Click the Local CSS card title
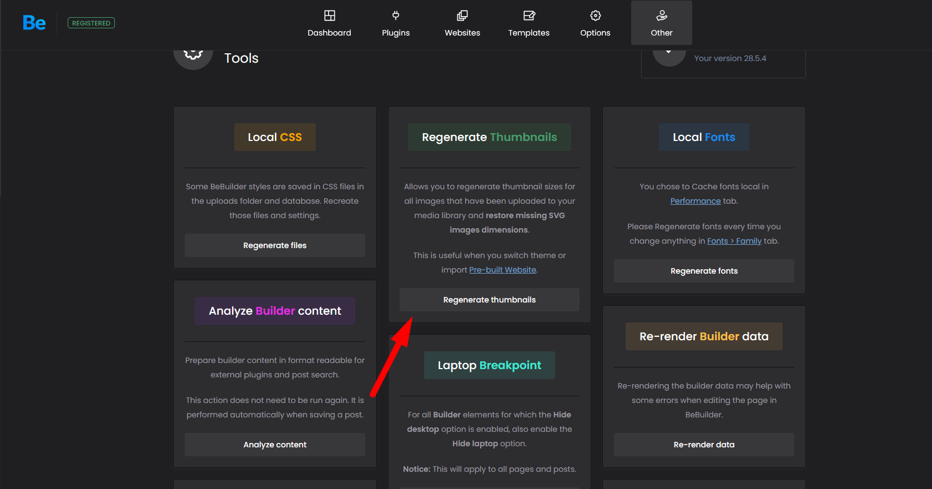 pyautogui.click(x=275, y=137)
